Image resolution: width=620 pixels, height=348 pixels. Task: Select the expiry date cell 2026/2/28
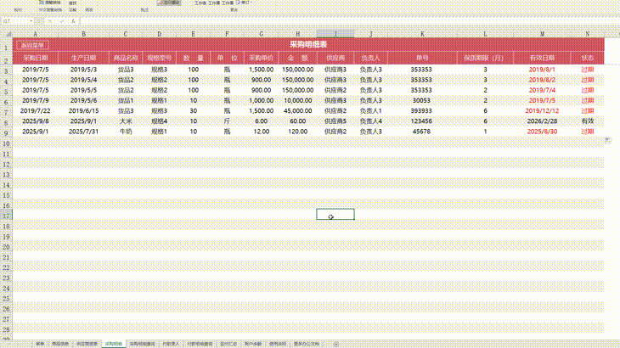pos(542,121)
